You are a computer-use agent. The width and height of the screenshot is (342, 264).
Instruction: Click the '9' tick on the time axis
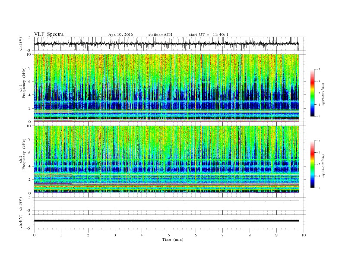pos(276,235)
